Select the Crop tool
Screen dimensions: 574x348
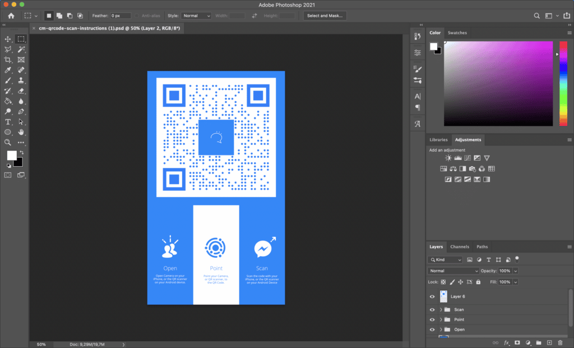(7, 58)
